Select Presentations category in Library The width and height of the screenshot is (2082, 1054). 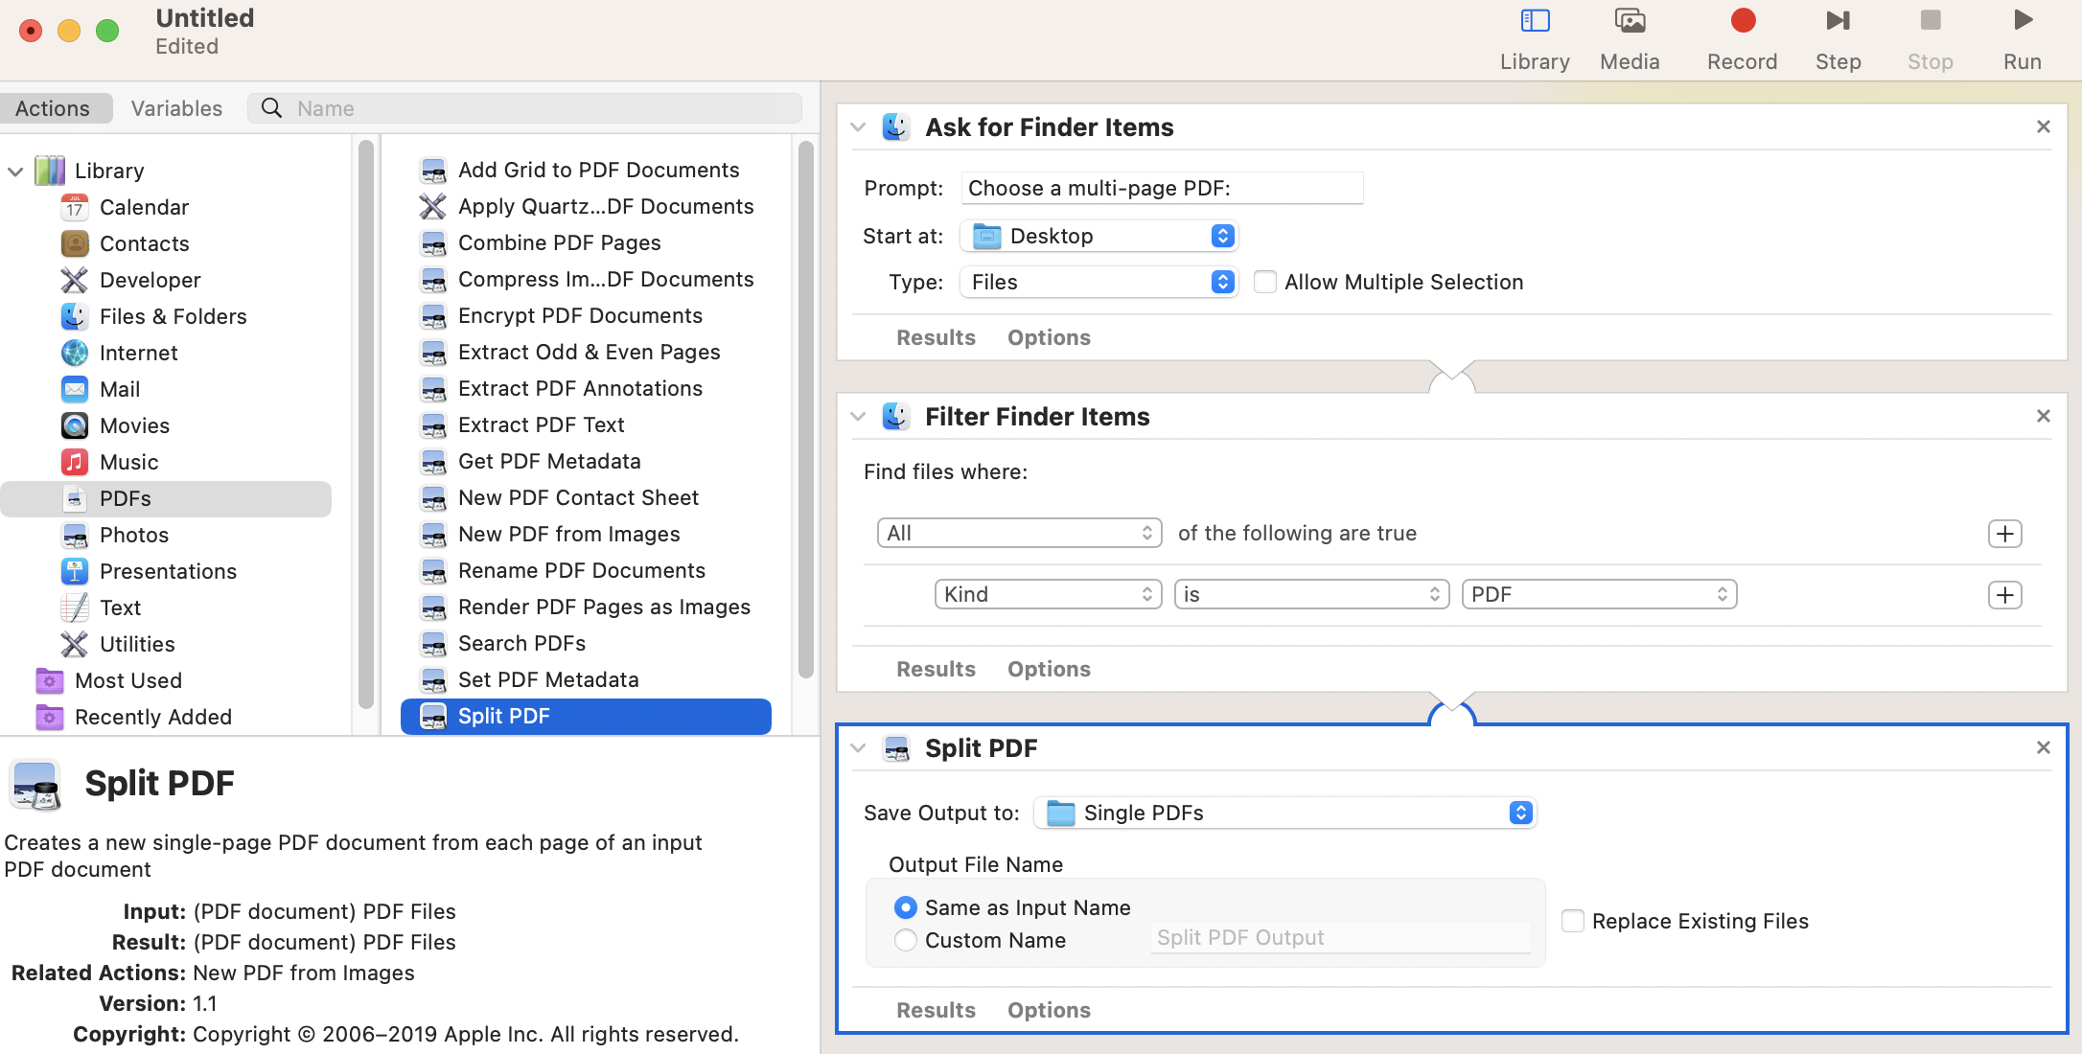168,571
